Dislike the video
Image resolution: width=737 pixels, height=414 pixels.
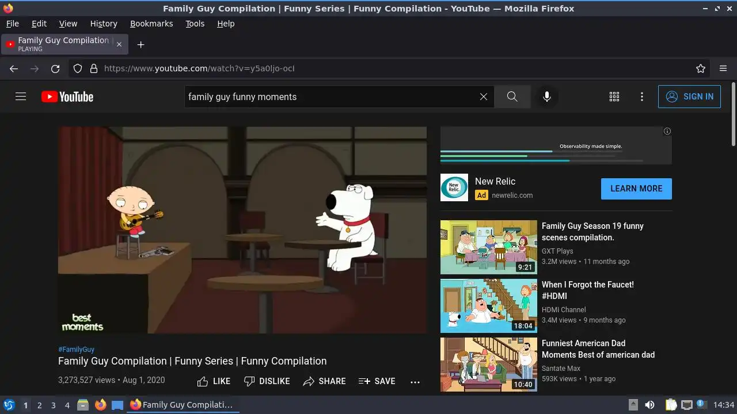[267, 381]
